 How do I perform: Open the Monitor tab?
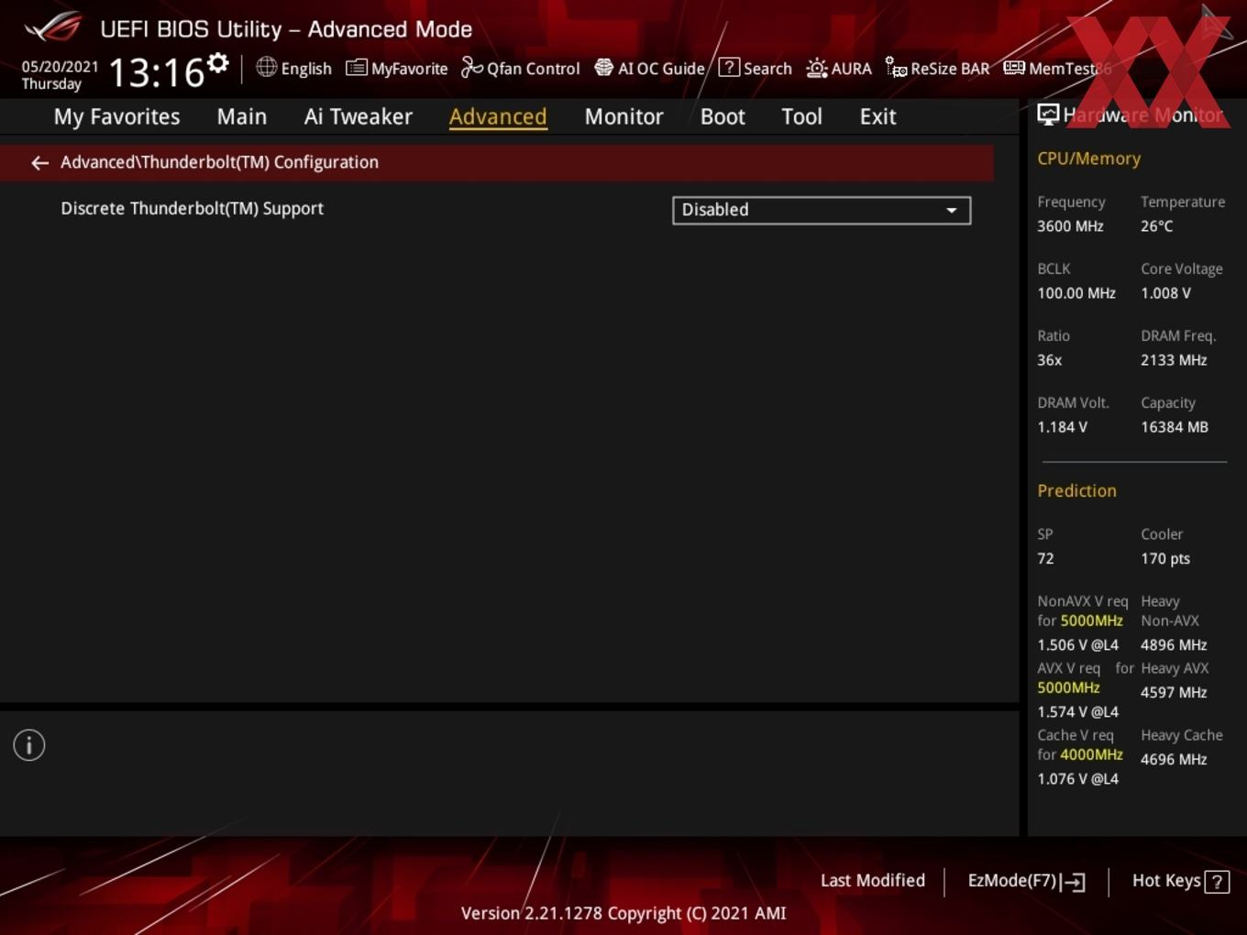point(624,116)
